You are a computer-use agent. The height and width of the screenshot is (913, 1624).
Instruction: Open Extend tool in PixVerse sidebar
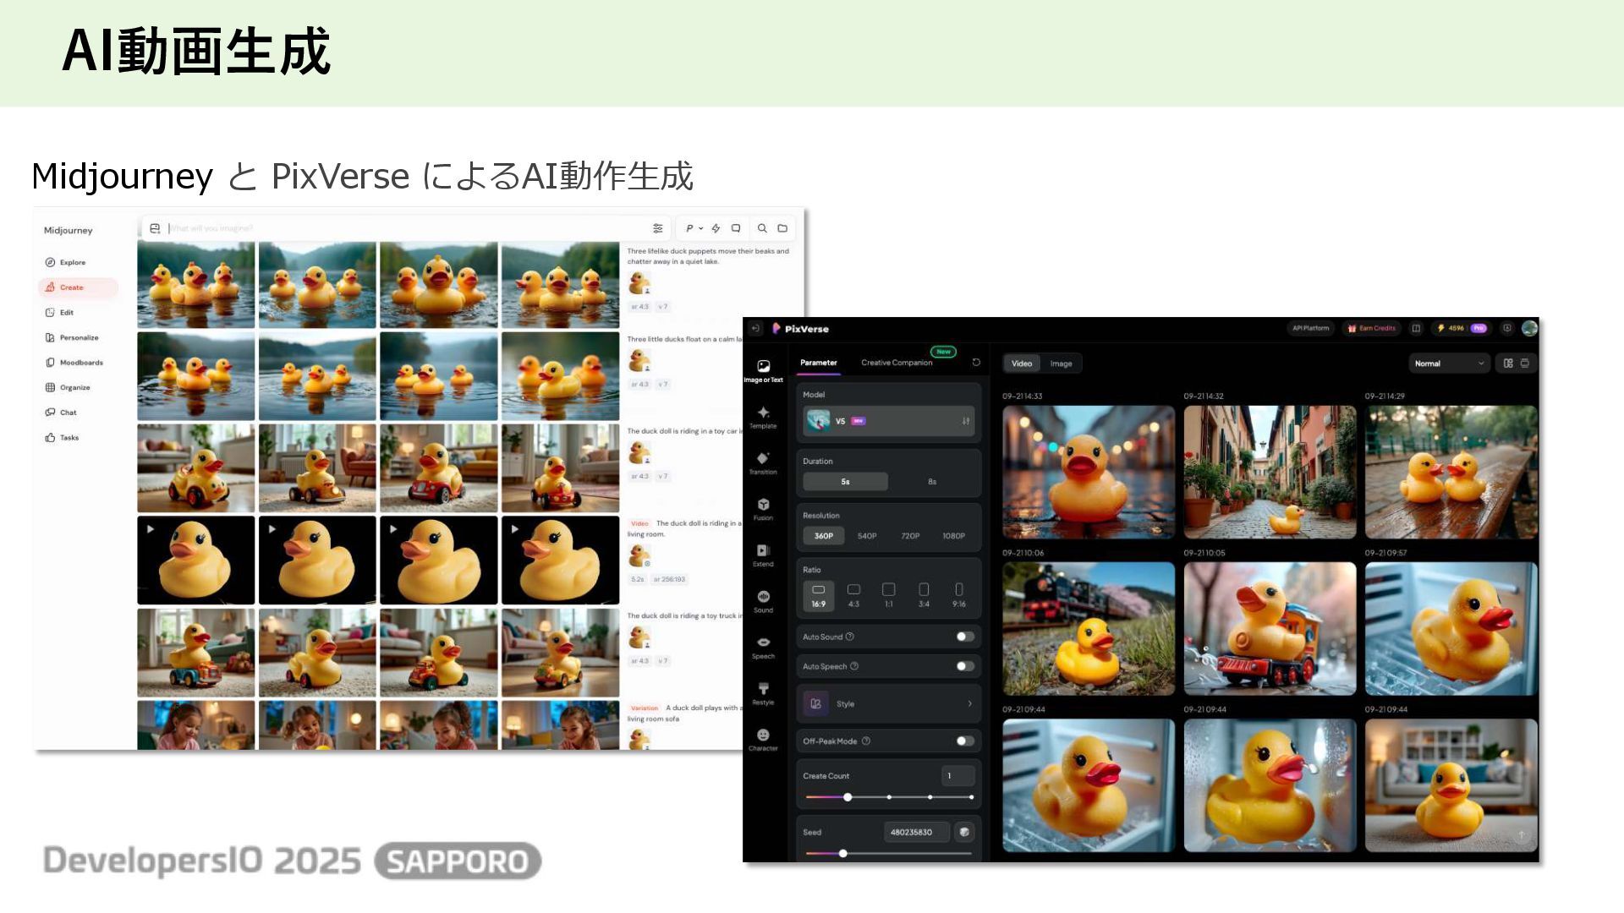tap(763, 555)
